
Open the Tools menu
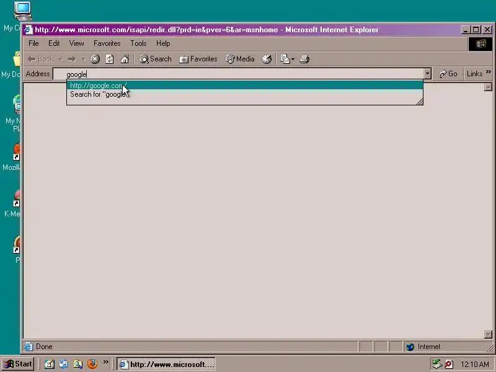coord(138,43)
